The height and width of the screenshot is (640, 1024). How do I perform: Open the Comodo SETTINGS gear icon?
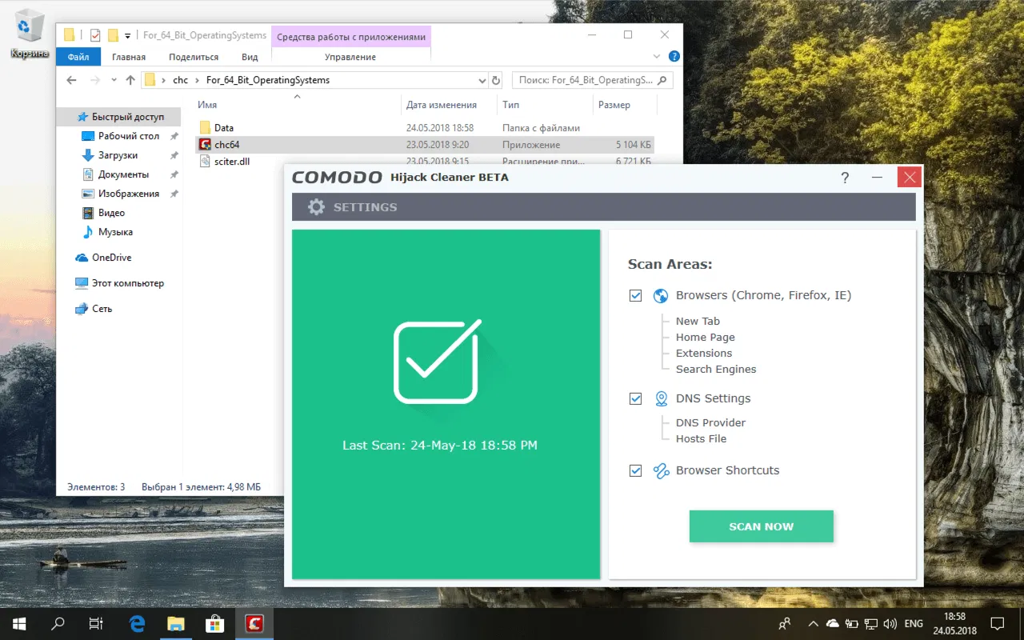(317, 207)
